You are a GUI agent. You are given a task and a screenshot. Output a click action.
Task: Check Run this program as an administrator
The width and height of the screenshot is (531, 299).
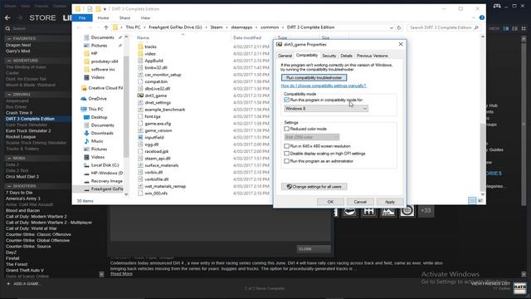286,161
